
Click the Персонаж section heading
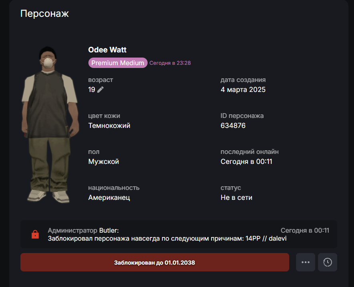(44, 14)
